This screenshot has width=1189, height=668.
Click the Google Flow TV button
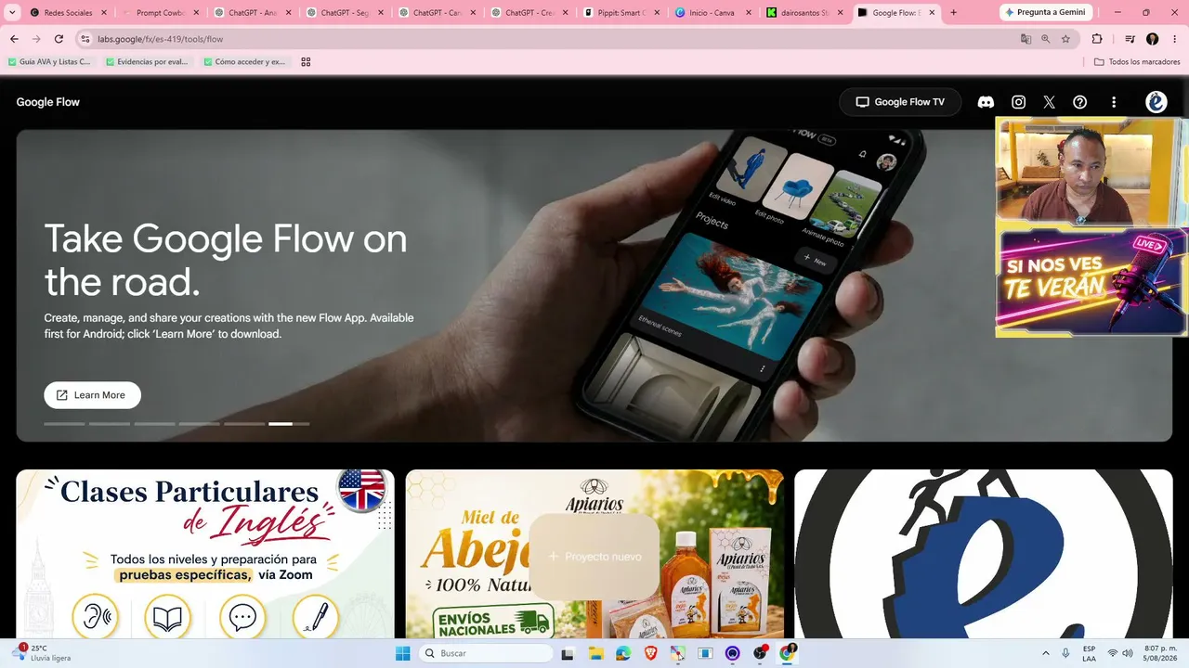click(900, 102)
